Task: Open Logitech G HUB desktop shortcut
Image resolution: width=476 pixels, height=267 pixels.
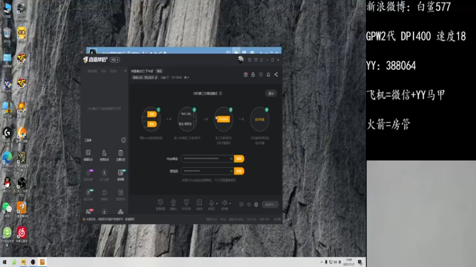Action: (7, 135)
